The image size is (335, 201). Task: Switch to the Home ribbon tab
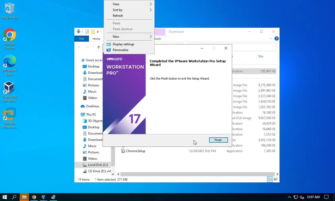click(96, 39)
